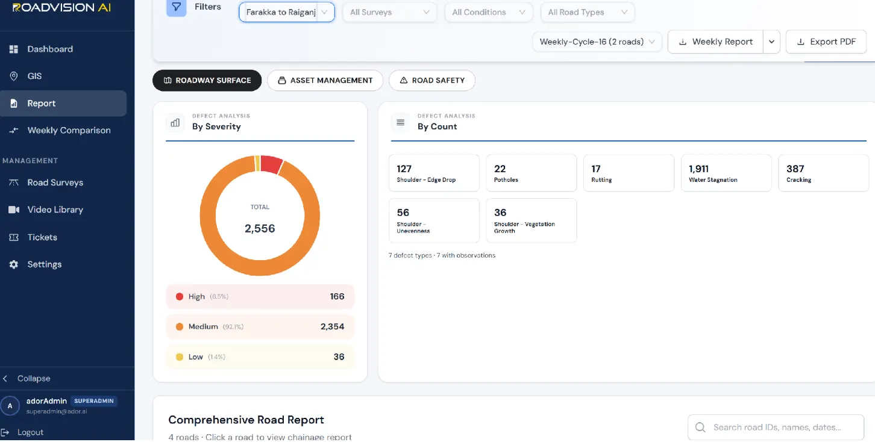Switch to Roadway Surface tab
875x442 pixels.
(x=207, y=81)
